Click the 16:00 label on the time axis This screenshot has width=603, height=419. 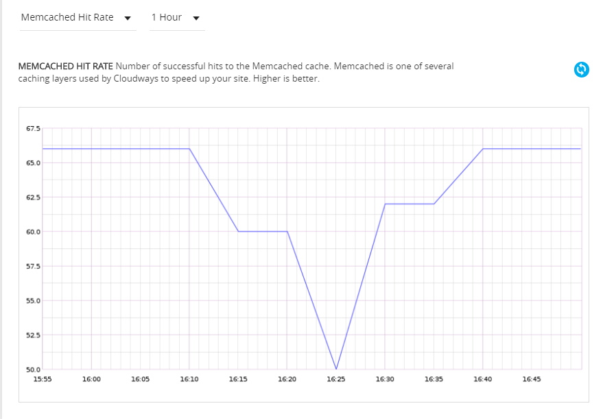(x=91, y=379)
